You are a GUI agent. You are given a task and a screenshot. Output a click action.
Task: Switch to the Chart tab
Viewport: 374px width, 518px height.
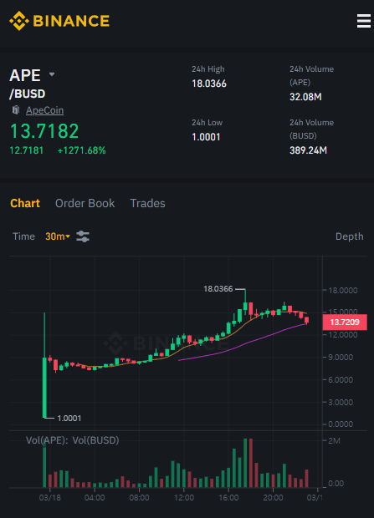click(x=25, y=203)
